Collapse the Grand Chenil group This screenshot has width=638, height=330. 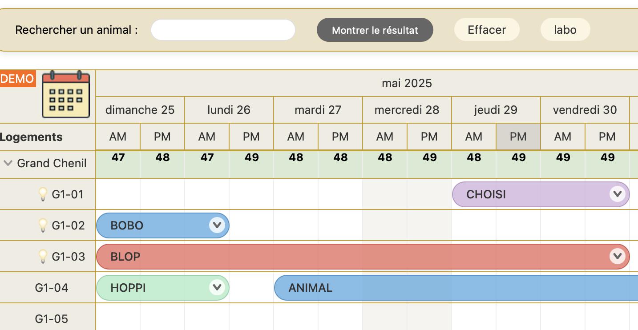[8, 163]
